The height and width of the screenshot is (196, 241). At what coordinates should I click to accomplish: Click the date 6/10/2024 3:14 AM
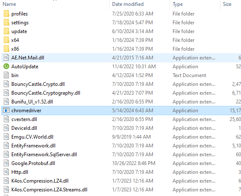coord(133,31)
